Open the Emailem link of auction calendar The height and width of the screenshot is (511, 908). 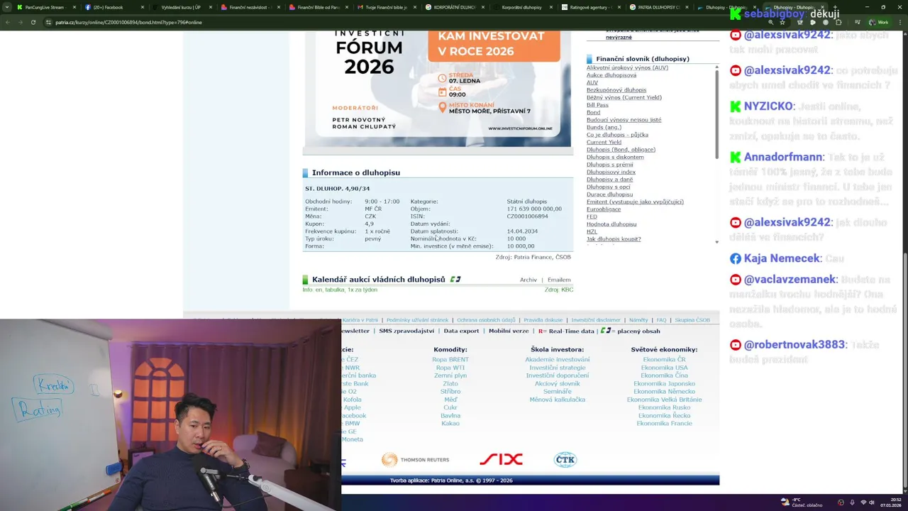pyautogui.click(x=559, y=280)
